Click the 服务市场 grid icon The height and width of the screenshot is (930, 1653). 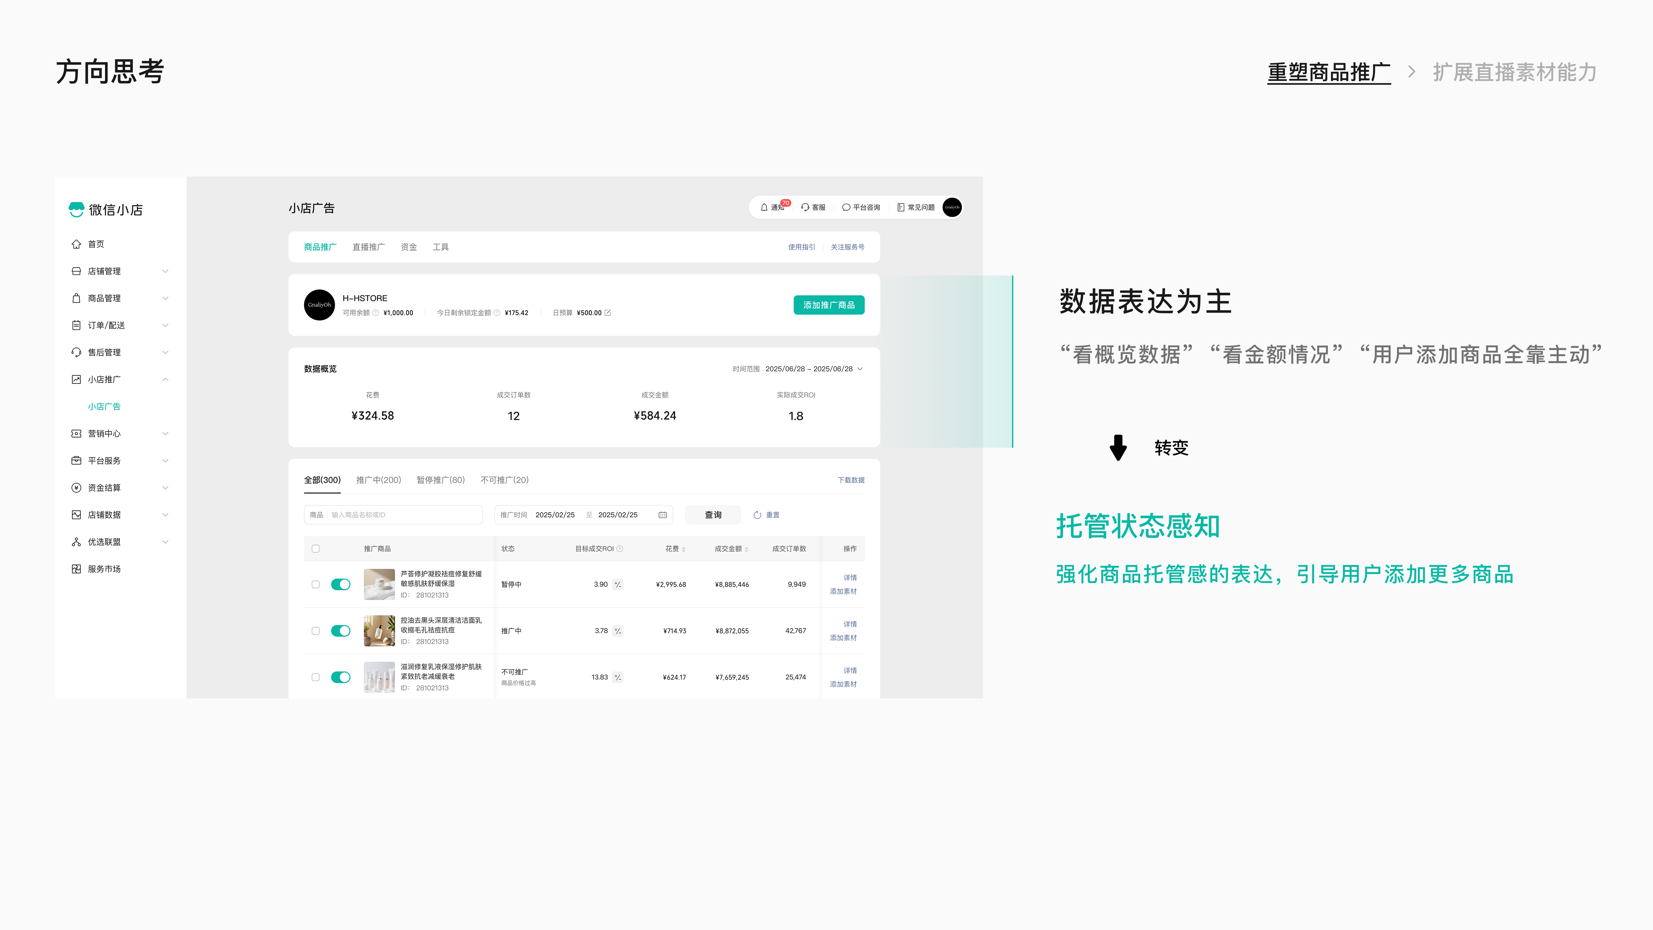pos(76,569)
